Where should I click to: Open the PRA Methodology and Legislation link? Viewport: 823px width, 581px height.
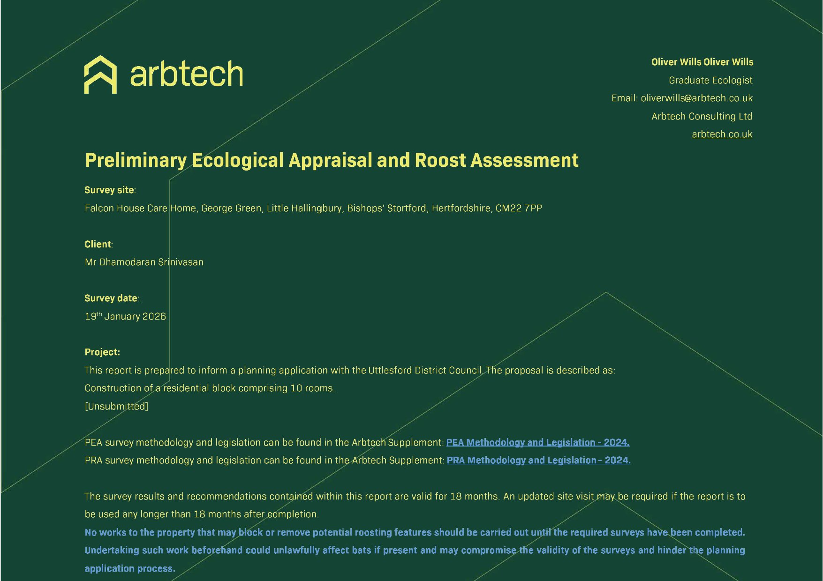coord(538,460)
